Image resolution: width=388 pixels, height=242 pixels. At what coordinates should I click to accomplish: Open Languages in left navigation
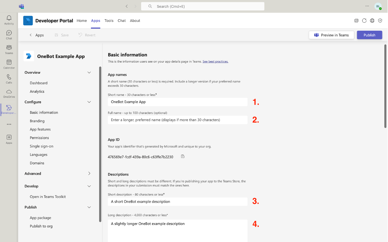pos(39,154)
